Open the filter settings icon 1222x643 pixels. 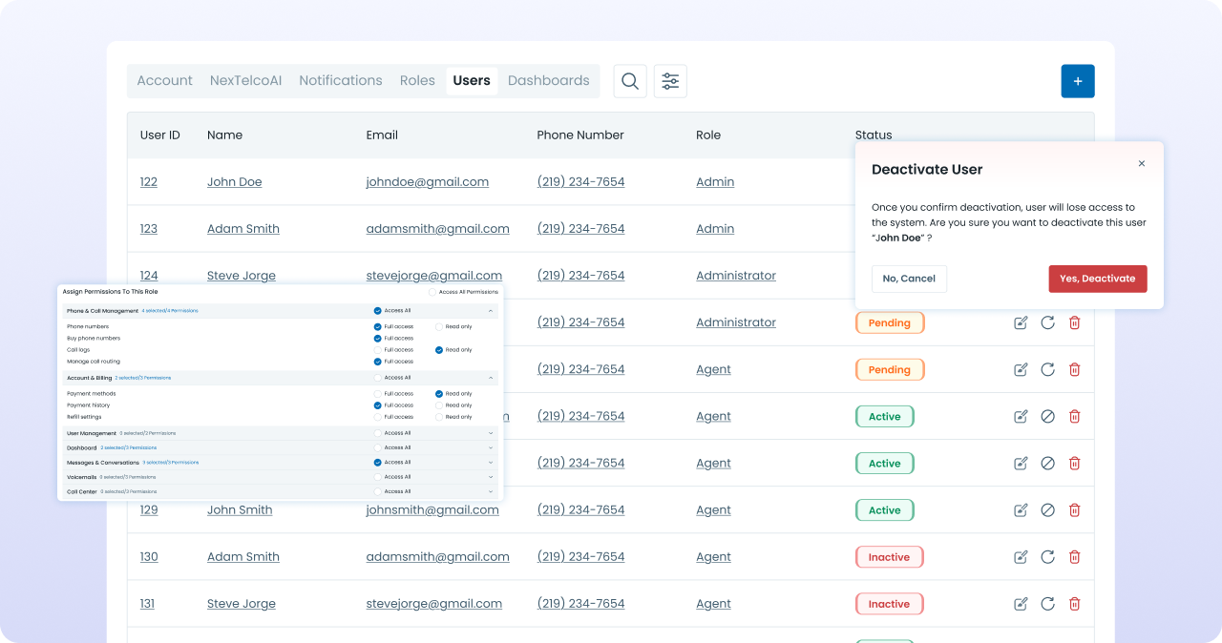(670, 81)
